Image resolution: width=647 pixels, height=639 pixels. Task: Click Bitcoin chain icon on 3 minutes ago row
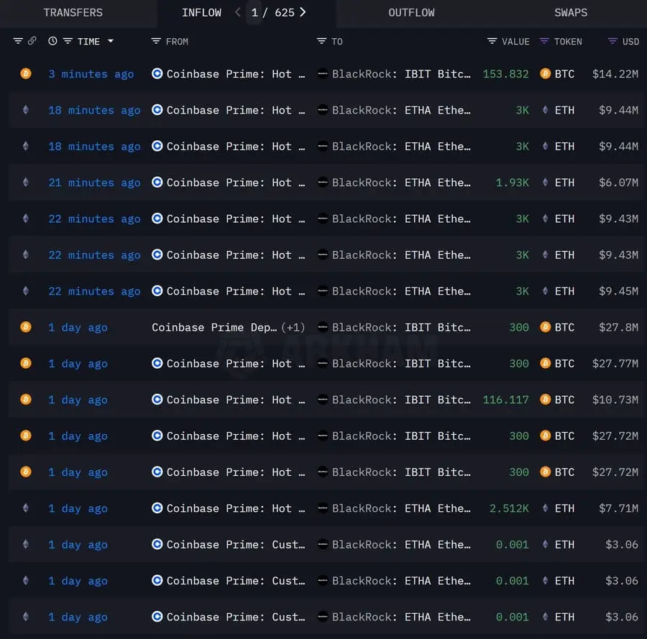pyautogui.click(x=26, y=74)
